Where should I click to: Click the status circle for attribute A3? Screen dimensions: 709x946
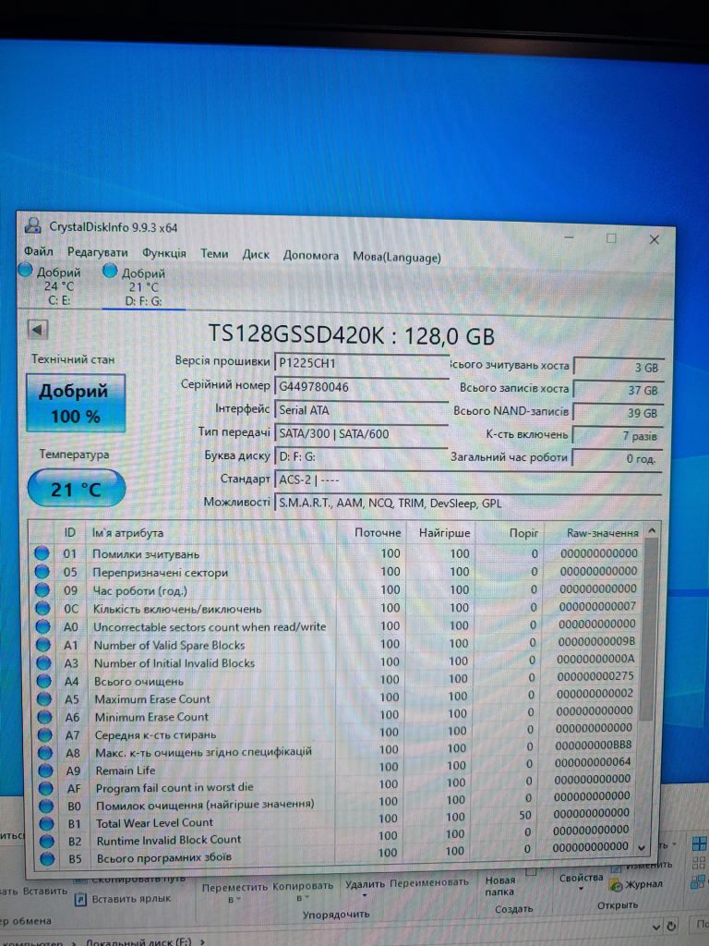[43, 662]
